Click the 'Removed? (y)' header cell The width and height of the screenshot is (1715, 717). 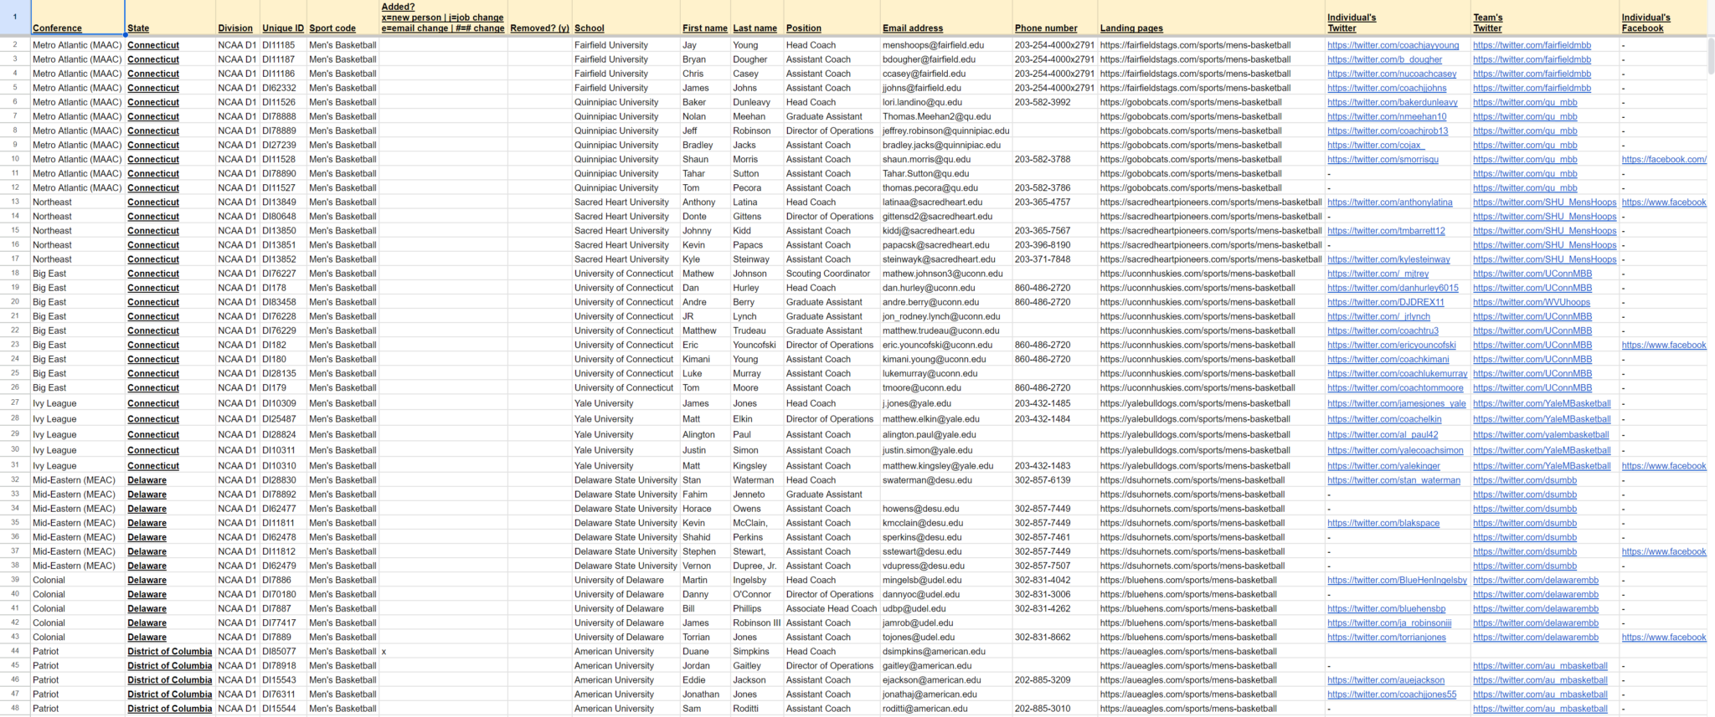[x=540, y=18]
